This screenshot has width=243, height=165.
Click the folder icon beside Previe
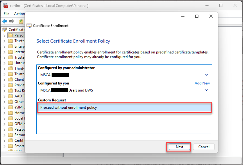tap(10, 85)
